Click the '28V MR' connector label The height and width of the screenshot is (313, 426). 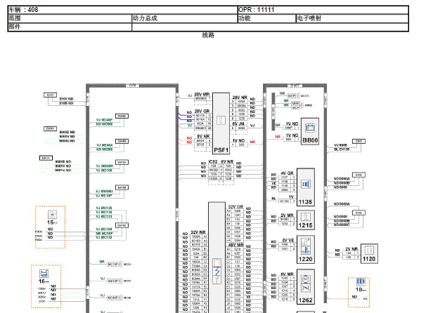(202, 94)
